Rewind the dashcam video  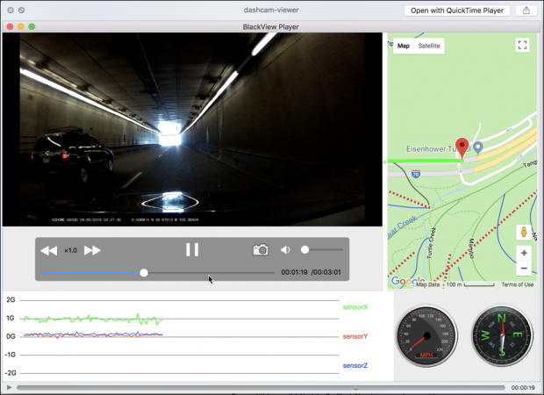click(48, 250)
